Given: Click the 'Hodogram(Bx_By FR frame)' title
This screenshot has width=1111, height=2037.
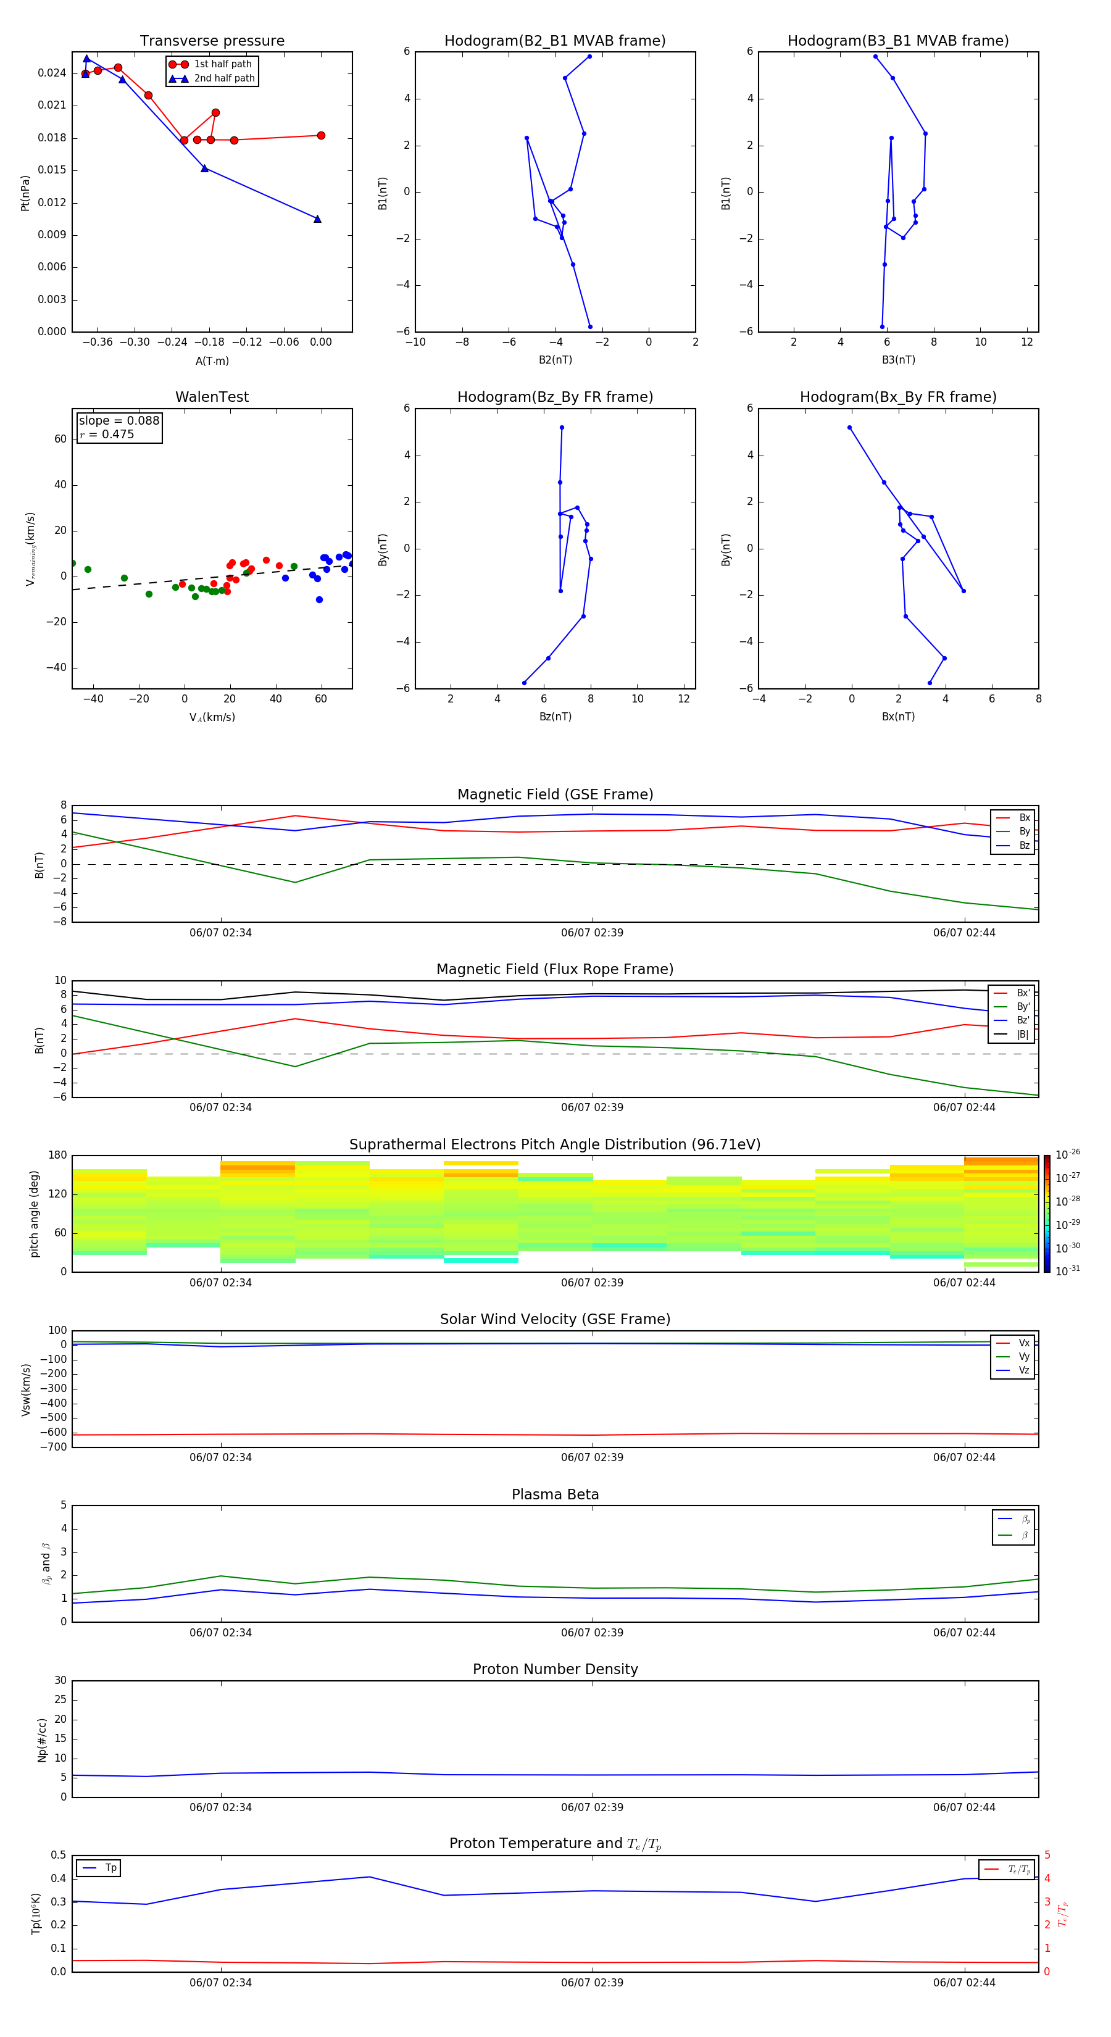Looking at the screenshot, I should 898,397.
